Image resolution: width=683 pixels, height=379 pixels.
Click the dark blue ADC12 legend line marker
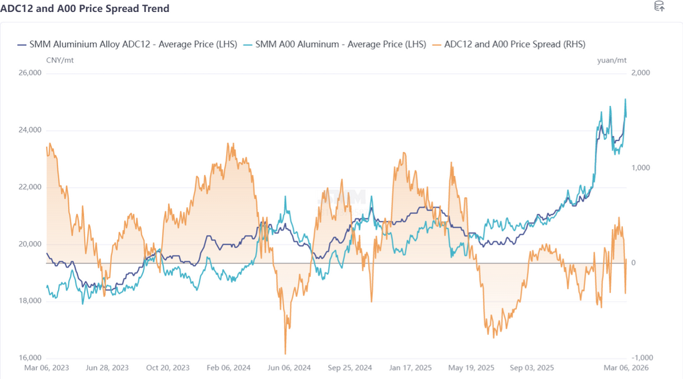coord(21,45)
